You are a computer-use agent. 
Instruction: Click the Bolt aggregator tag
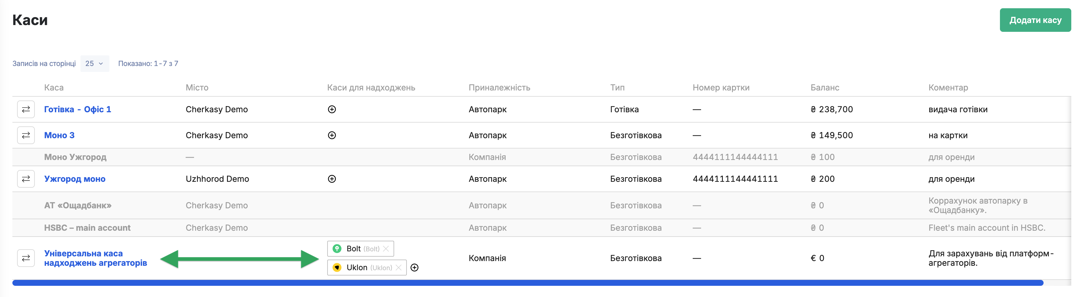coord(353,249)
